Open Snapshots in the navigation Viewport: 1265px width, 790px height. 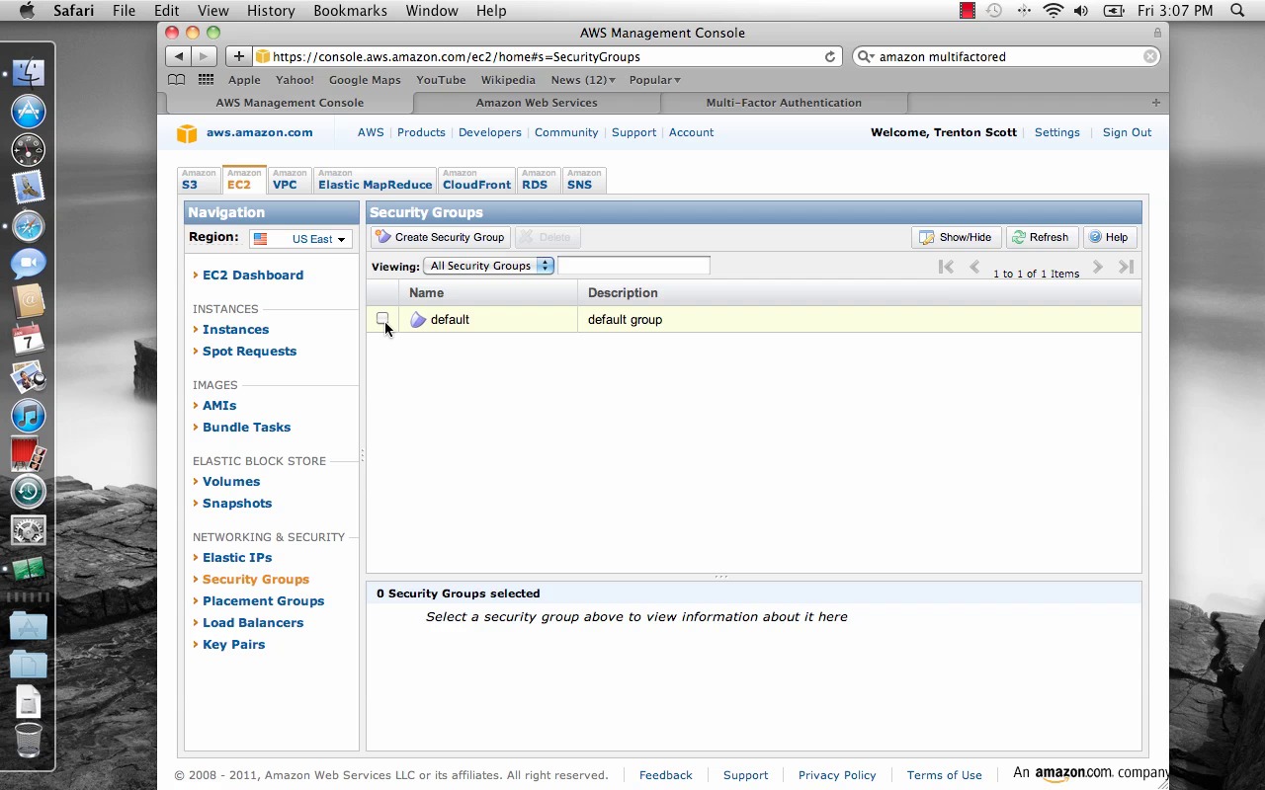(x=237, y=504)
